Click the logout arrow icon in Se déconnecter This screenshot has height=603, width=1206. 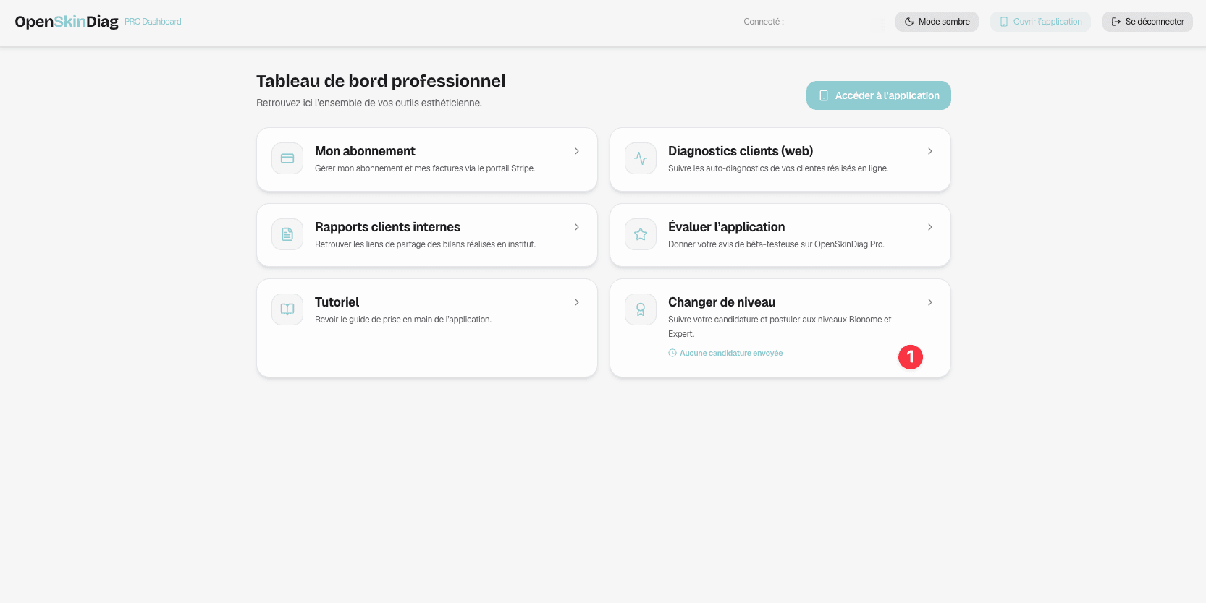(x=1116, y=22)
